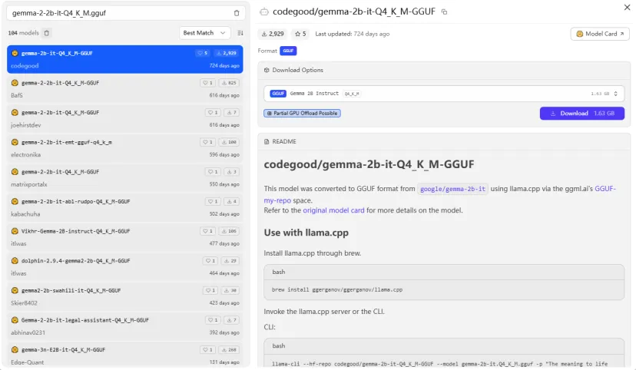Click the 'Use with llama.cpp' heading
The height and width of the screenshot is (370, 636).
306,233
